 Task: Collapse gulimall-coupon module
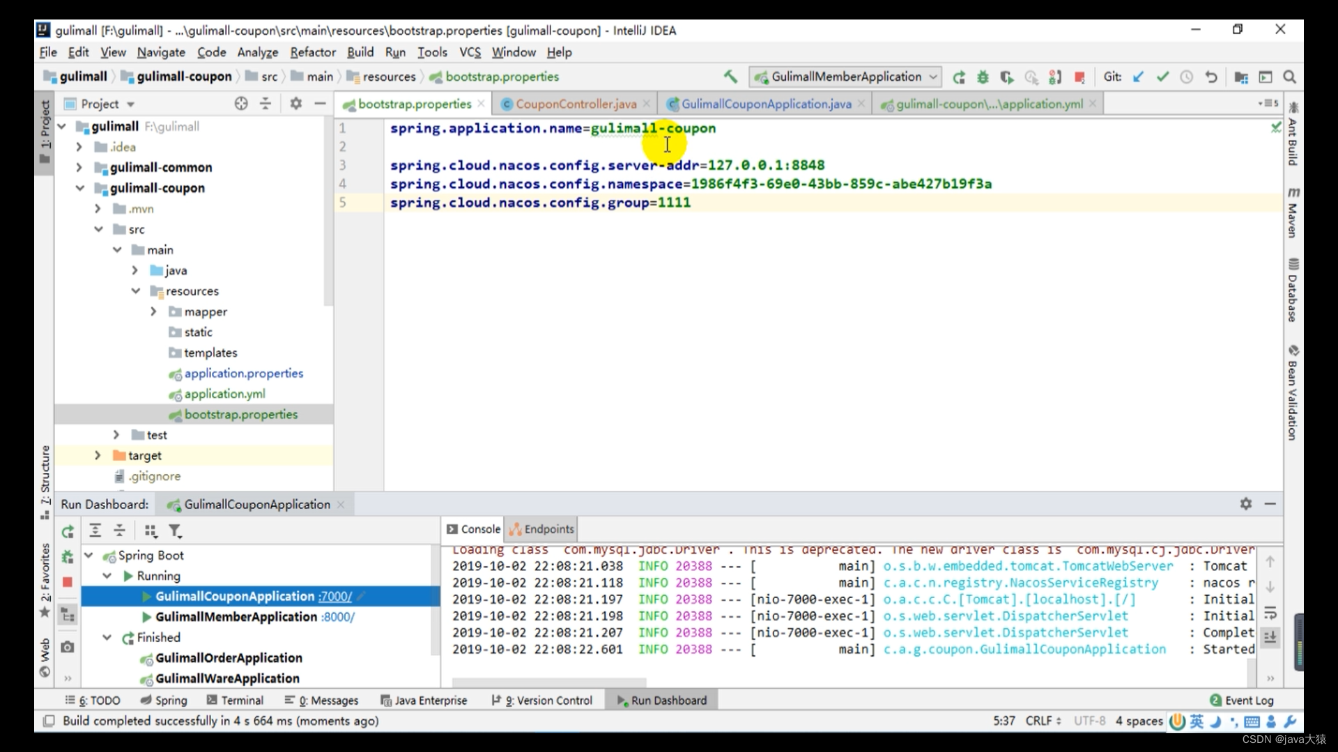[x=79, y=188]
